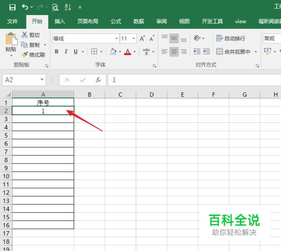Open the 对齐方式 settings dialog launcher
This screenshot has height=251, width=281.
point(258,66)
